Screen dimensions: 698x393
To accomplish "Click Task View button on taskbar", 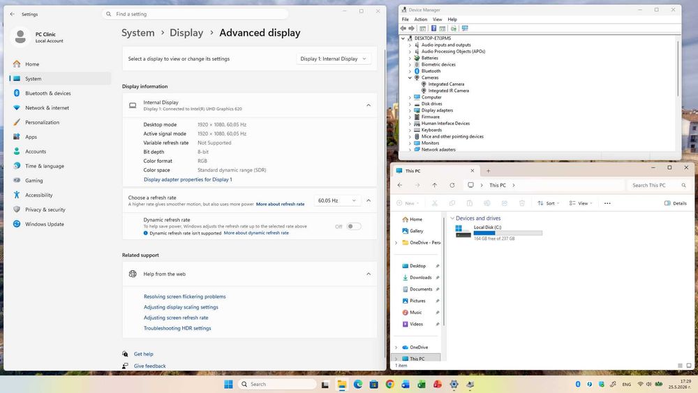I will click(325, 385).
